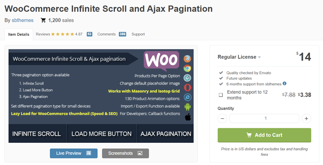Click the Firefox browser icon in banner

click(x=187, y=59)
